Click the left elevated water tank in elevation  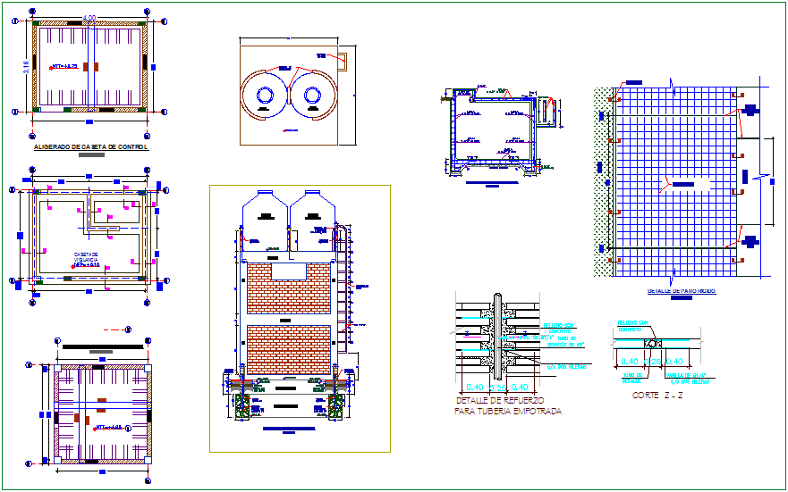click(x=264, y=216)
